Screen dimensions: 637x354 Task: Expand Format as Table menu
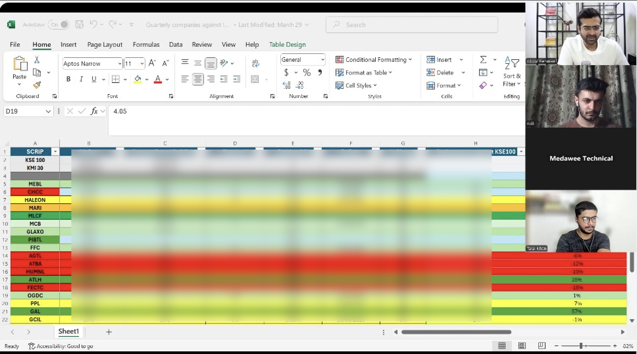tap(364, 72)
